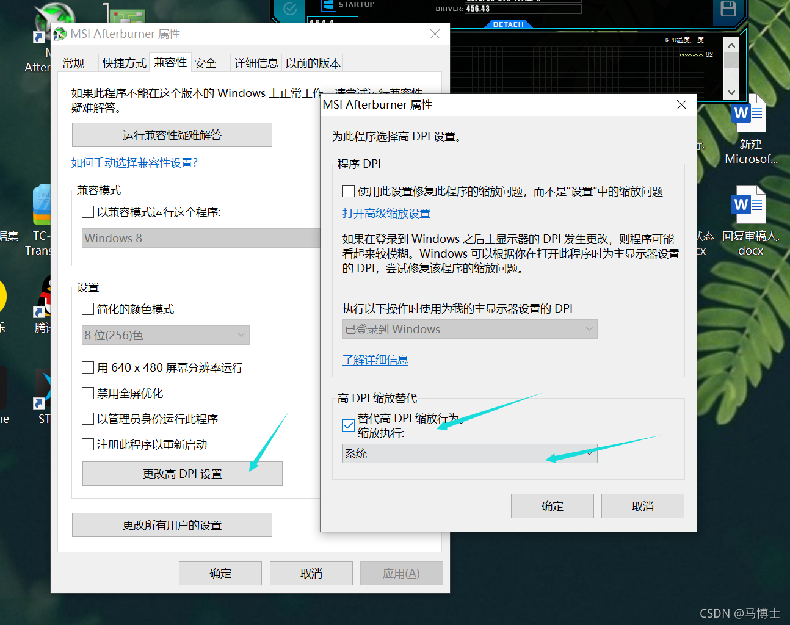Viewport: 790px width, 625px height.
Task: Click the floppy disk save icon in Afterburner
Action: 728,9
